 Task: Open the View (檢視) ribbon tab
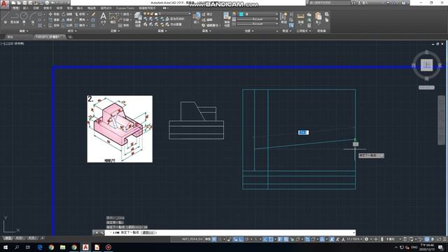click(x=59, y=8)
